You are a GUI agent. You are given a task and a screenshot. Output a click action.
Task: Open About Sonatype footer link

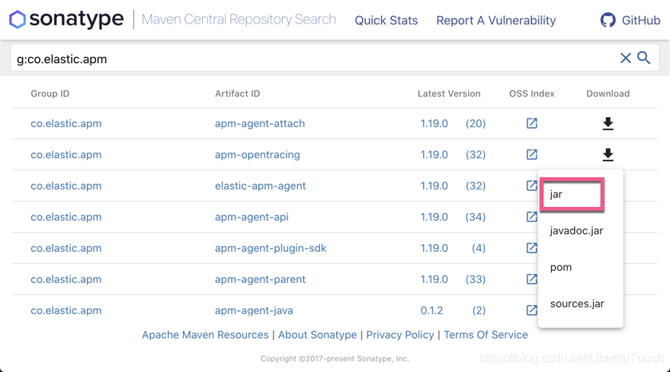point(318,335)
